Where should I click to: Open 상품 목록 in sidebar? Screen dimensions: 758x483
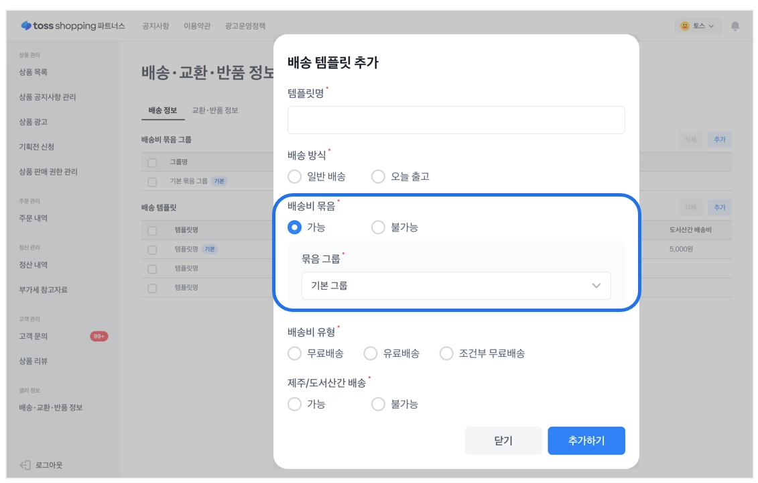[x=34, y=72]
